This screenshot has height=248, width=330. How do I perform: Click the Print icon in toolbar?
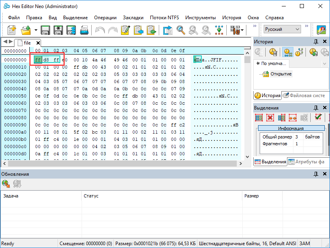point(84,30)
